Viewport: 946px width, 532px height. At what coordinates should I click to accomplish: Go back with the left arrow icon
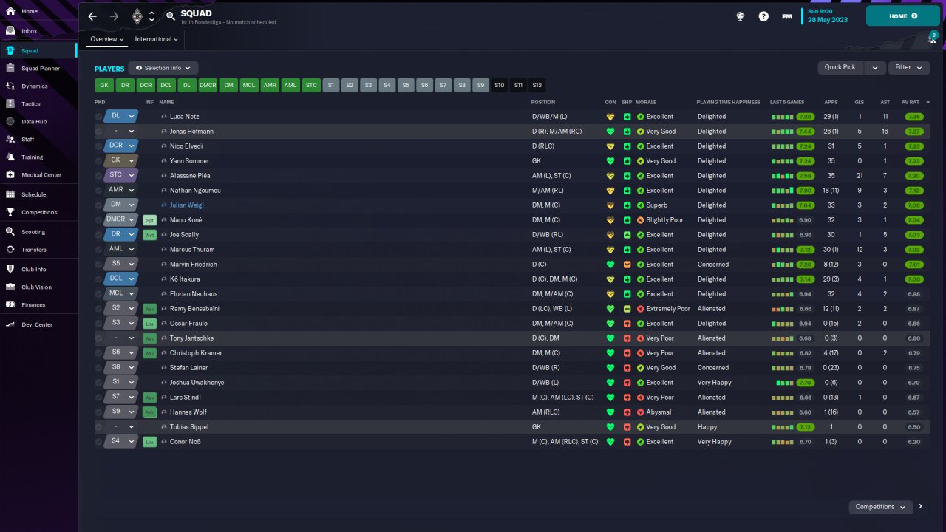point(92,16)
